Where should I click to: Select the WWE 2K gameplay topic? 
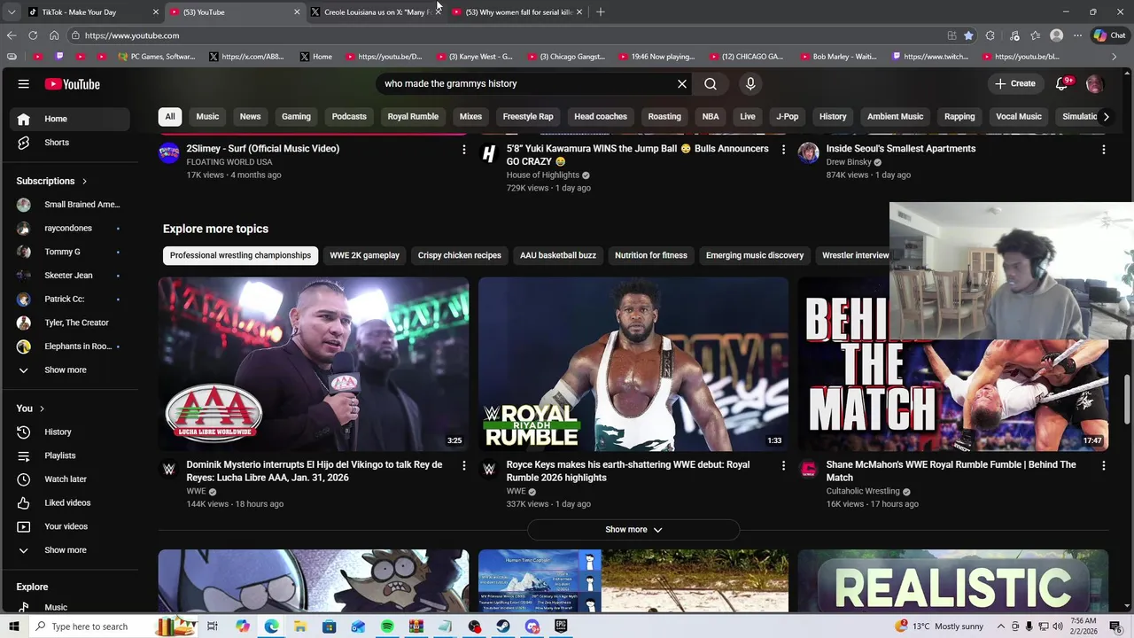tap(365, 255)
